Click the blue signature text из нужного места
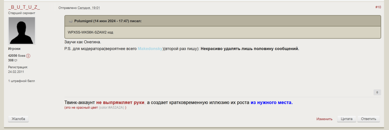 (272, 102)
